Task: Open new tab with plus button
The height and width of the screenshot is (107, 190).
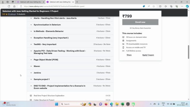Action: tap(77, 2)
